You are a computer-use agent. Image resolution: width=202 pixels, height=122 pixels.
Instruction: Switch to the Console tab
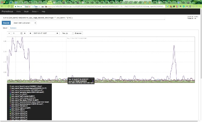point(13,28)
